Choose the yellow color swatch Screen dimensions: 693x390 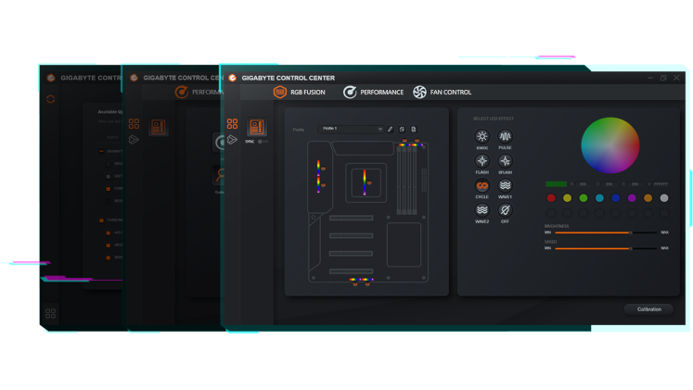tap(567, 198)
